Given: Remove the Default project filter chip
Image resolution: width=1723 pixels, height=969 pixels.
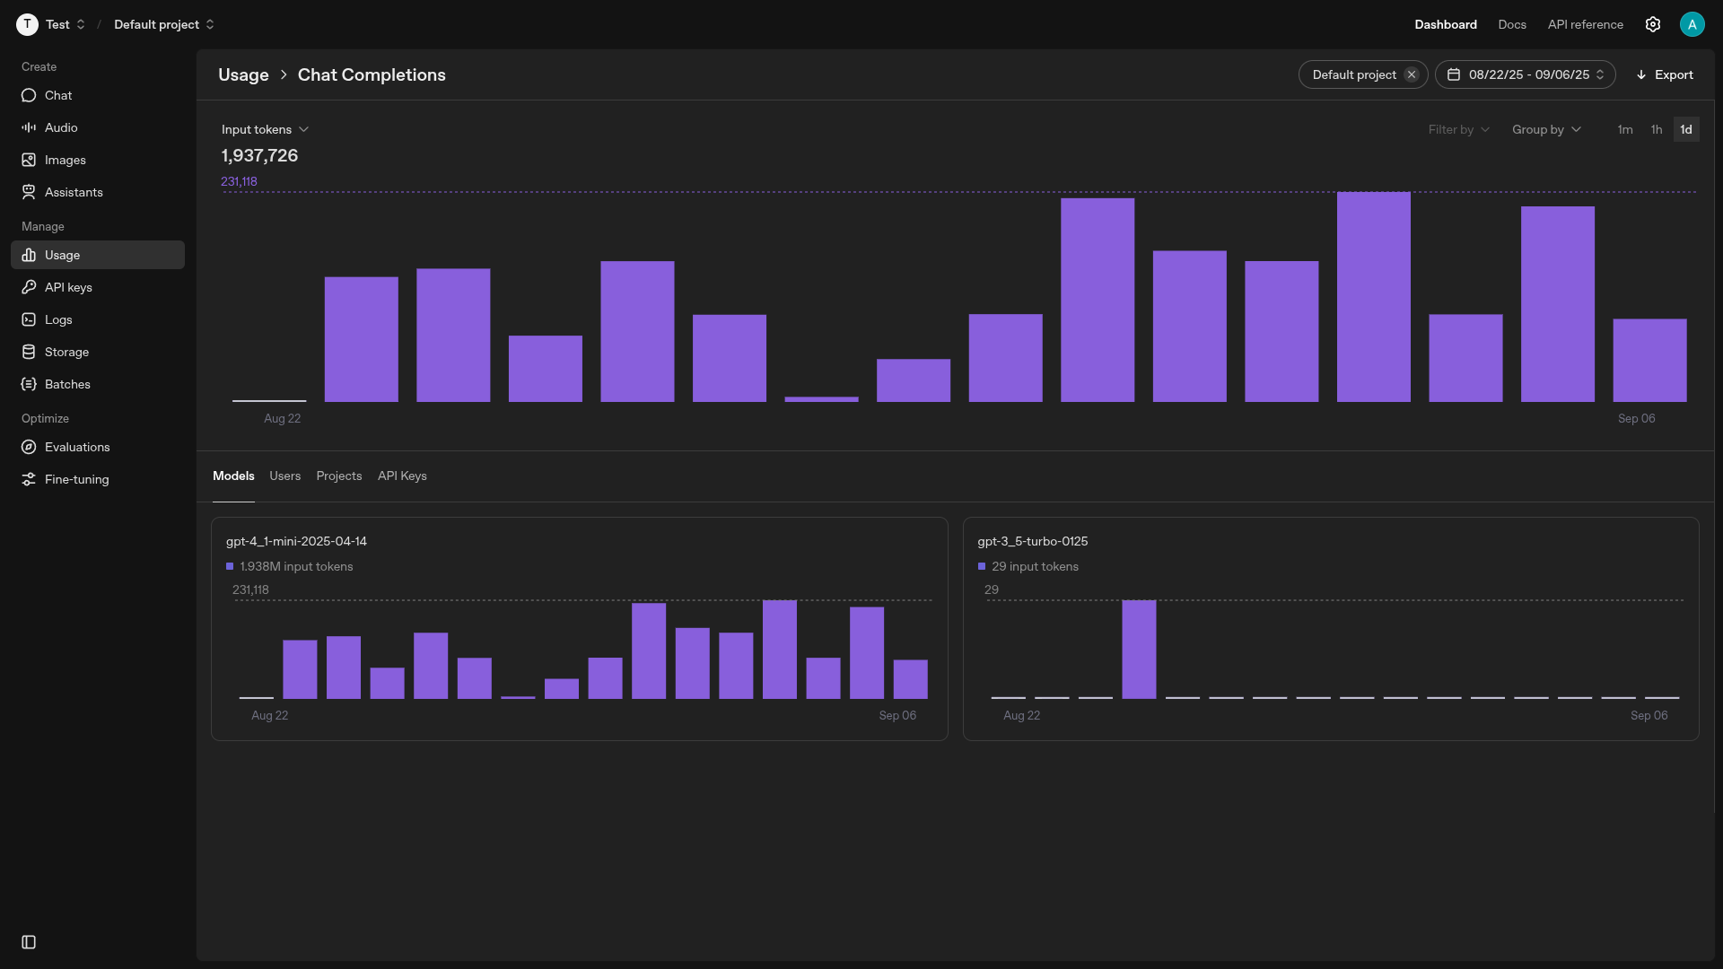Looking at the screenshot, I should 1412,74.
